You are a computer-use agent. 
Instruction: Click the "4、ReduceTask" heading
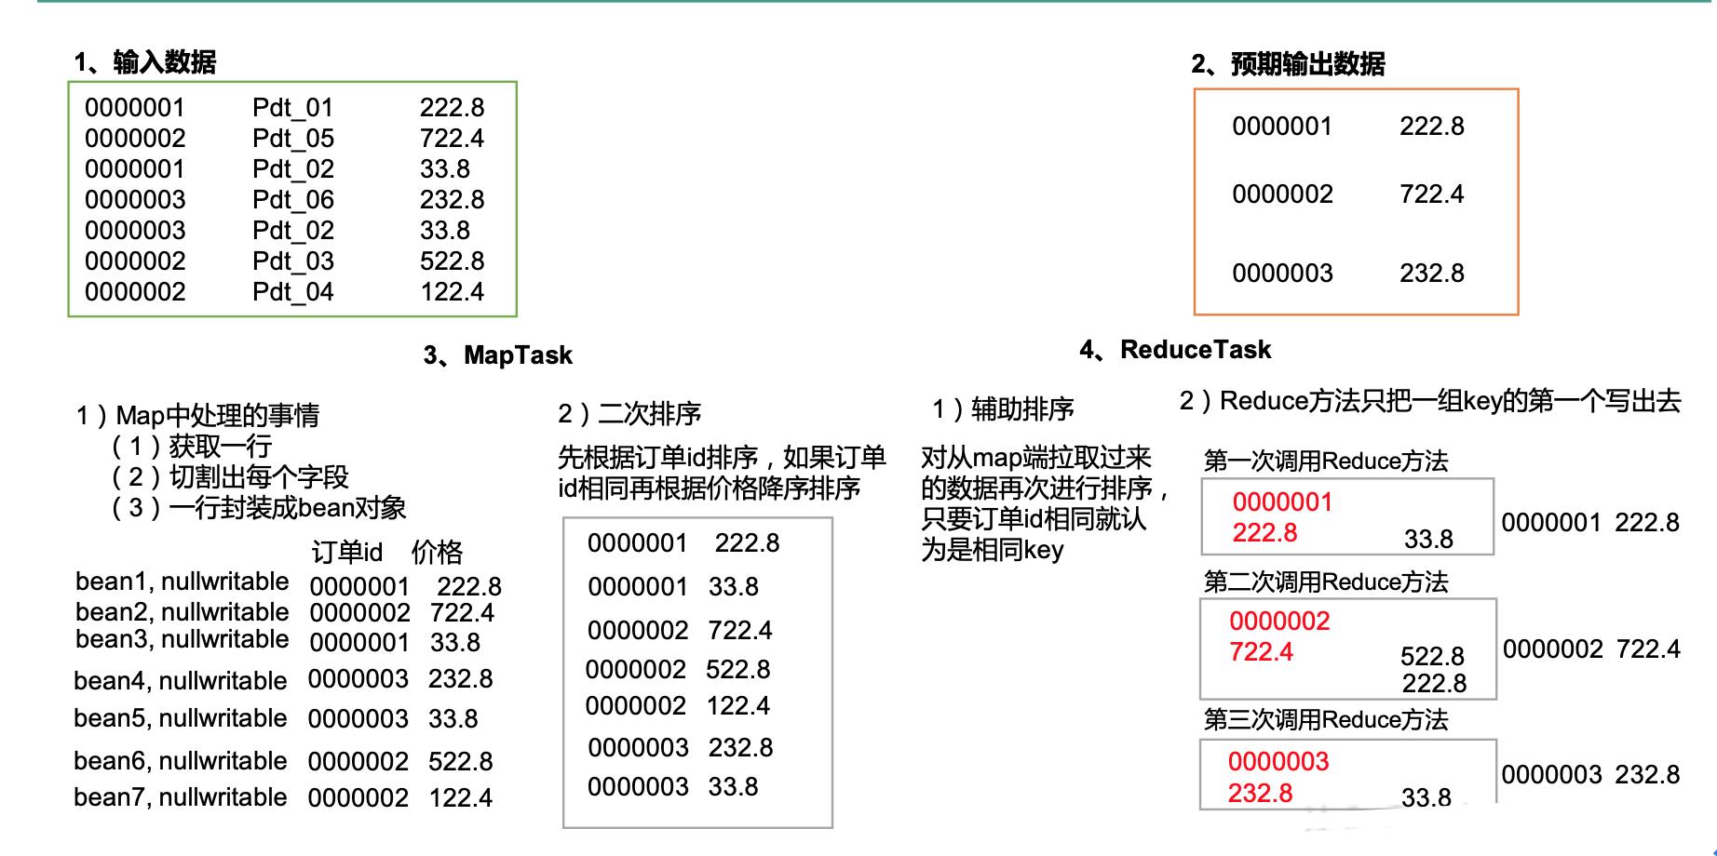pyautogui.click(x=1175, y=350)
